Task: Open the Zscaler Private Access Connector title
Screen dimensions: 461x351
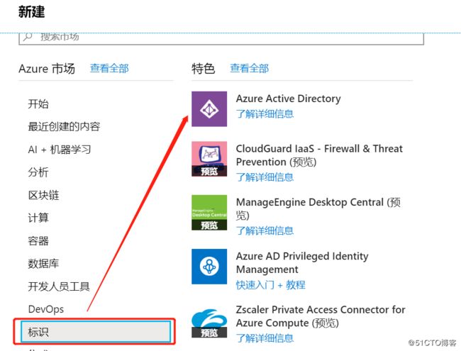Action: tap(321, 316)
